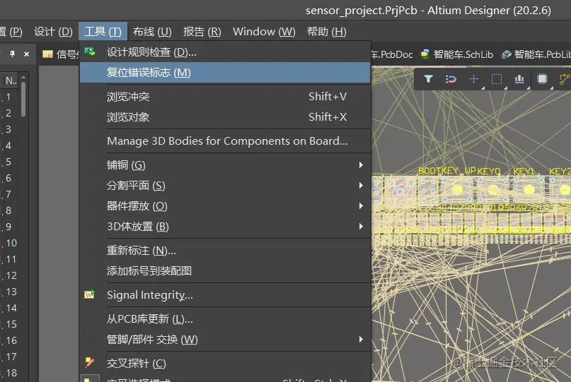The image size is (571, 382).
Task: Select row 1 in the list
Action: pos(8,97)
